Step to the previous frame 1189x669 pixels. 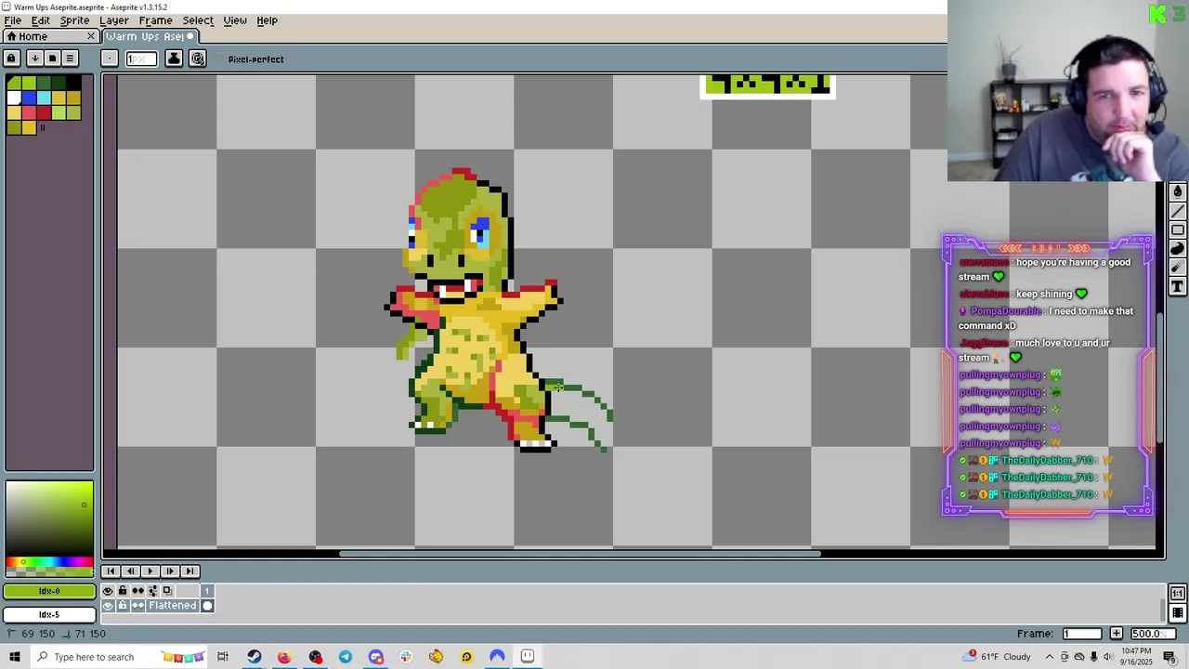pyautogui.click(x=130, y=571)
